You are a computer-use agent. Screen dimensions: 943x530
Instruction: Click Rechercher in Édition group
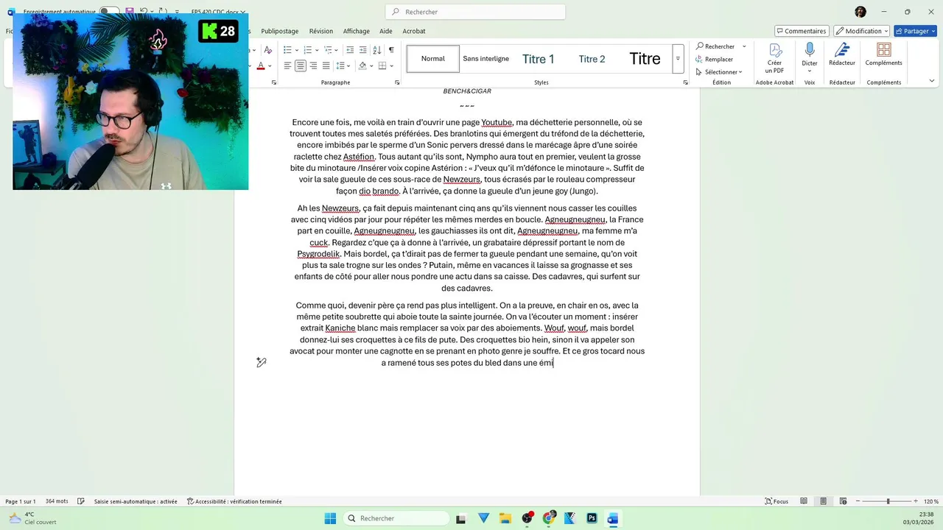(x=715, y=46)
